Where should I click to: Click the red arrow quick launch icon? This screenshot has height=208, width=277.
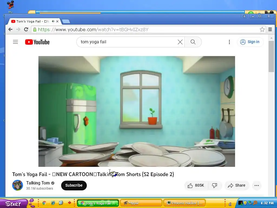point(70,203)
